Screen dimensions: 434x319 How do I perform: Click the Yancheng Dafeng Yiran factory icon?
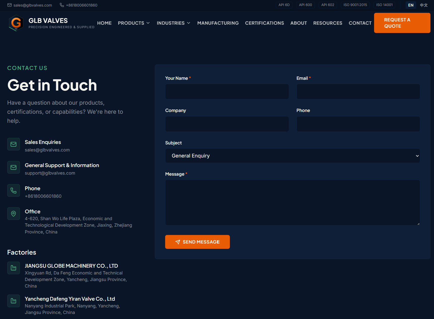coord(14,301)
